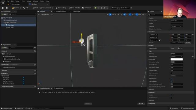Set Mobility to Stationary
This screenshot has width=196, height=110.
181,43
